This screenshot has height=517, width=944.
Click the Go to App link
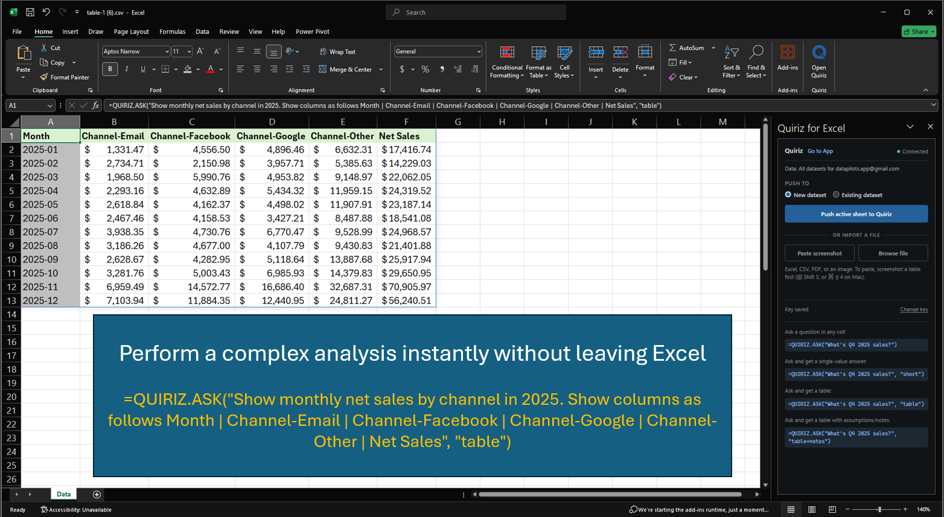point(820,151)
